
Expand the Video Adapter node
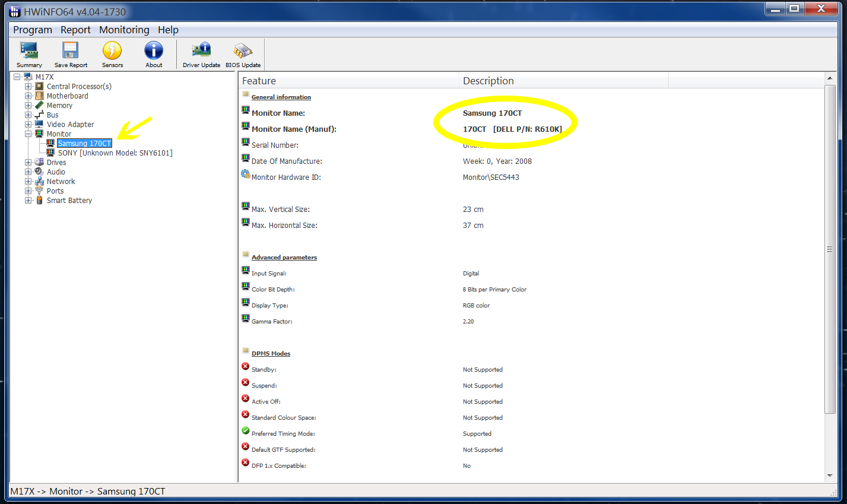(x=28, y=124)
